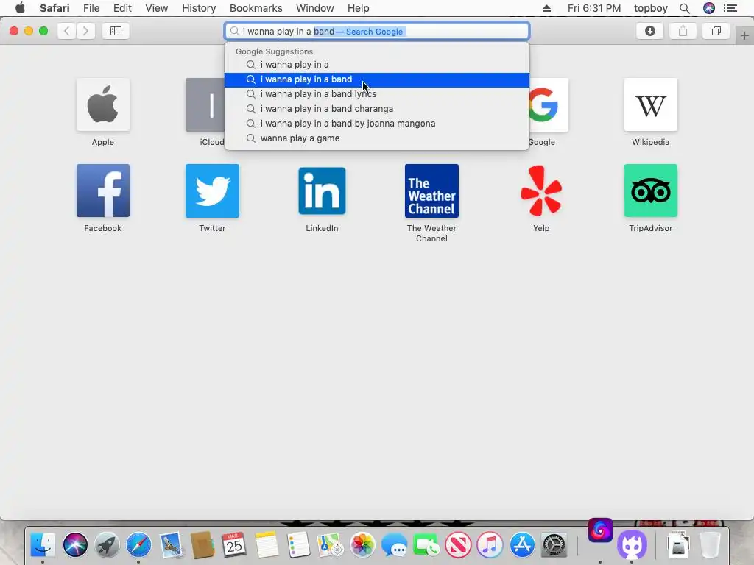
Task: Open Reminders in the Dock
Action: 298,545
